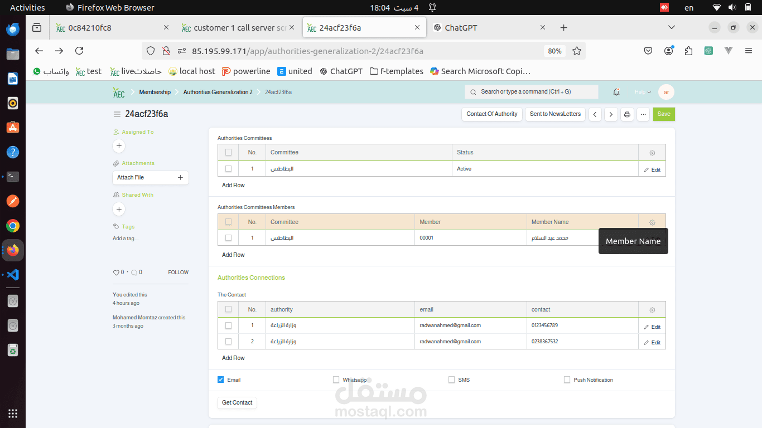The width and height of the screenshot is (762, 428).
Task: Enable the Whatsapp checkbox
Action: (x=336, y=380)
